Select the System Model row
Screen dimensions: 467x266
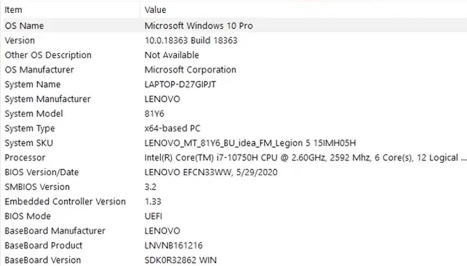tap(235, 113)
